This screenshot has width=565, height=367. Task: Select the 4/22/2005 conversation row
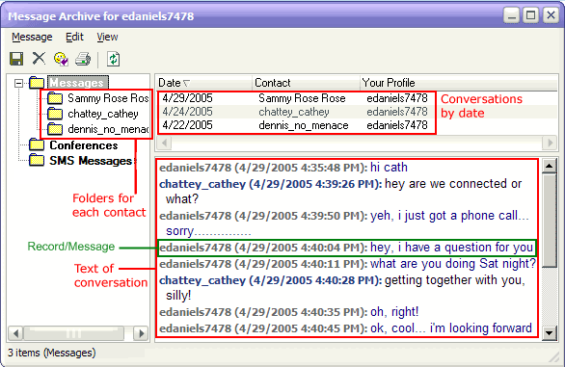point(297,125)
